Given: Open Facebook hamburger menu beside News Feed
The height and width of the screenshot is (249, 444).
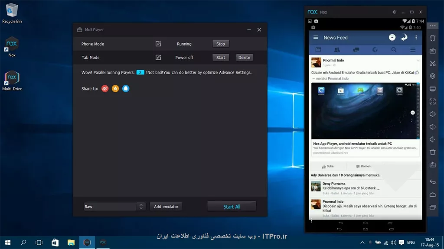Looking at the screenshot, I should point(316,37).
